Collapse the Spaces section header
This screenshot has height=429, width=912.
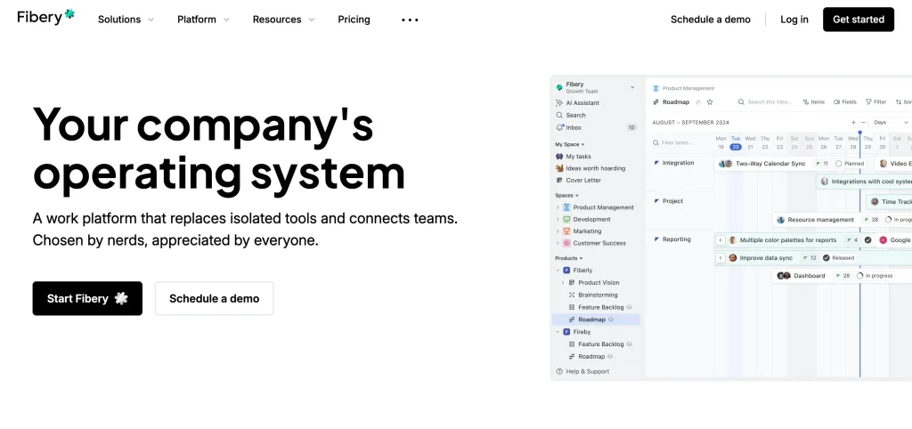pos(566,195)
